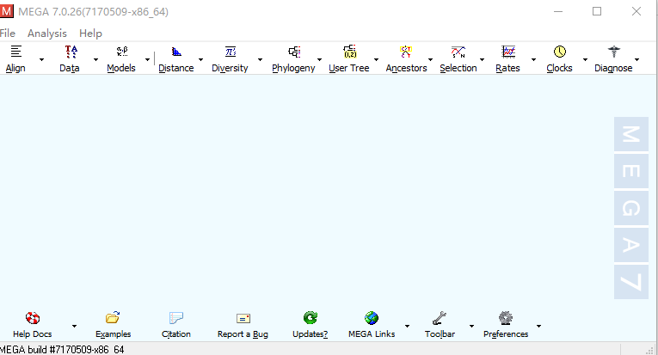Open the Diagnose icon

coord(614,52)
